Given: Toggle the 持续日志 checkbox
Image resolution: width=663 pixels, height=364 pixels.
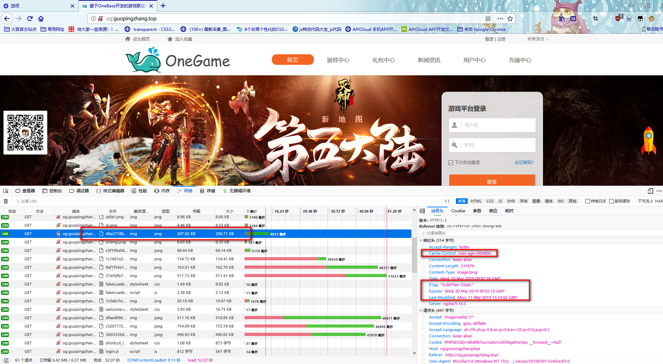Looking at the screenshot, I should coord(588,201).
